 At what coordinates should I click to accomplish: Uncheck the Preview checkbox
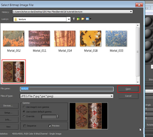point(50,126)
